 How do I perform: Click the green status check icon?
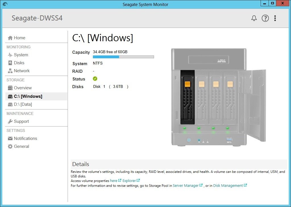(95, 79)
